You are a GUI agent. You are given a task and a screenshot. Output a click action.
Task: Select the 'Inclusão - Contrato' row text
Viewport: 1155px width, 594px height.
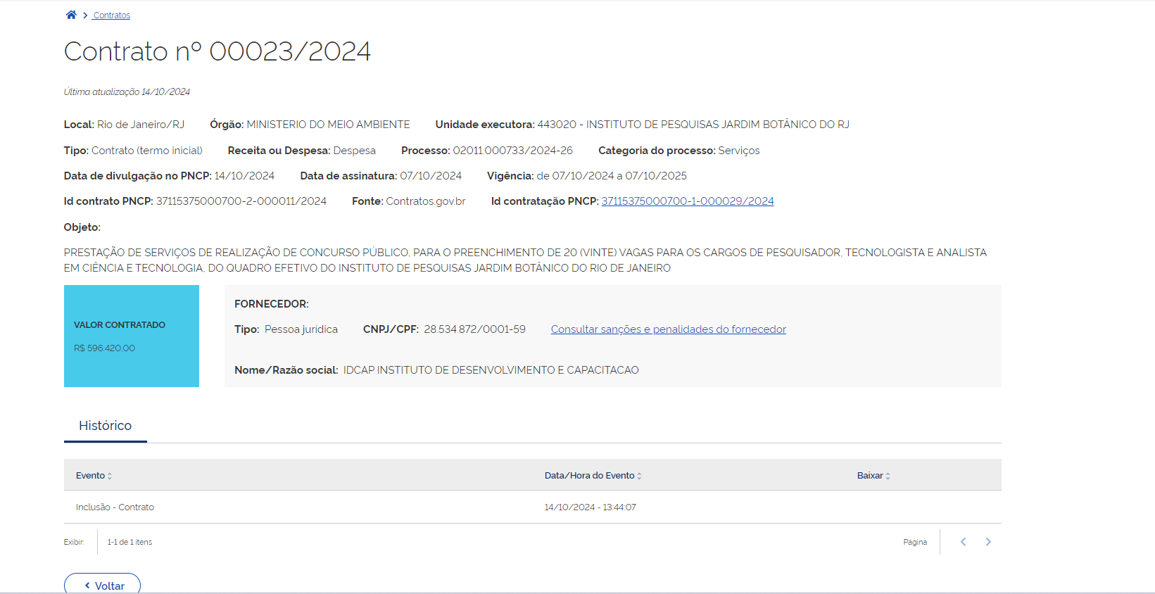pos(115,507)
